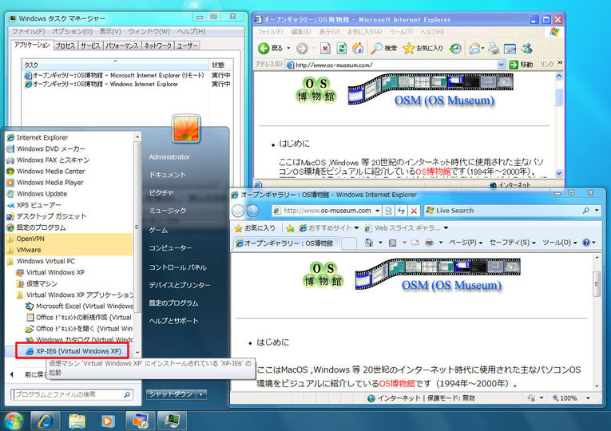
Task: Click the シャットダウン button
Action: point(171,394)
